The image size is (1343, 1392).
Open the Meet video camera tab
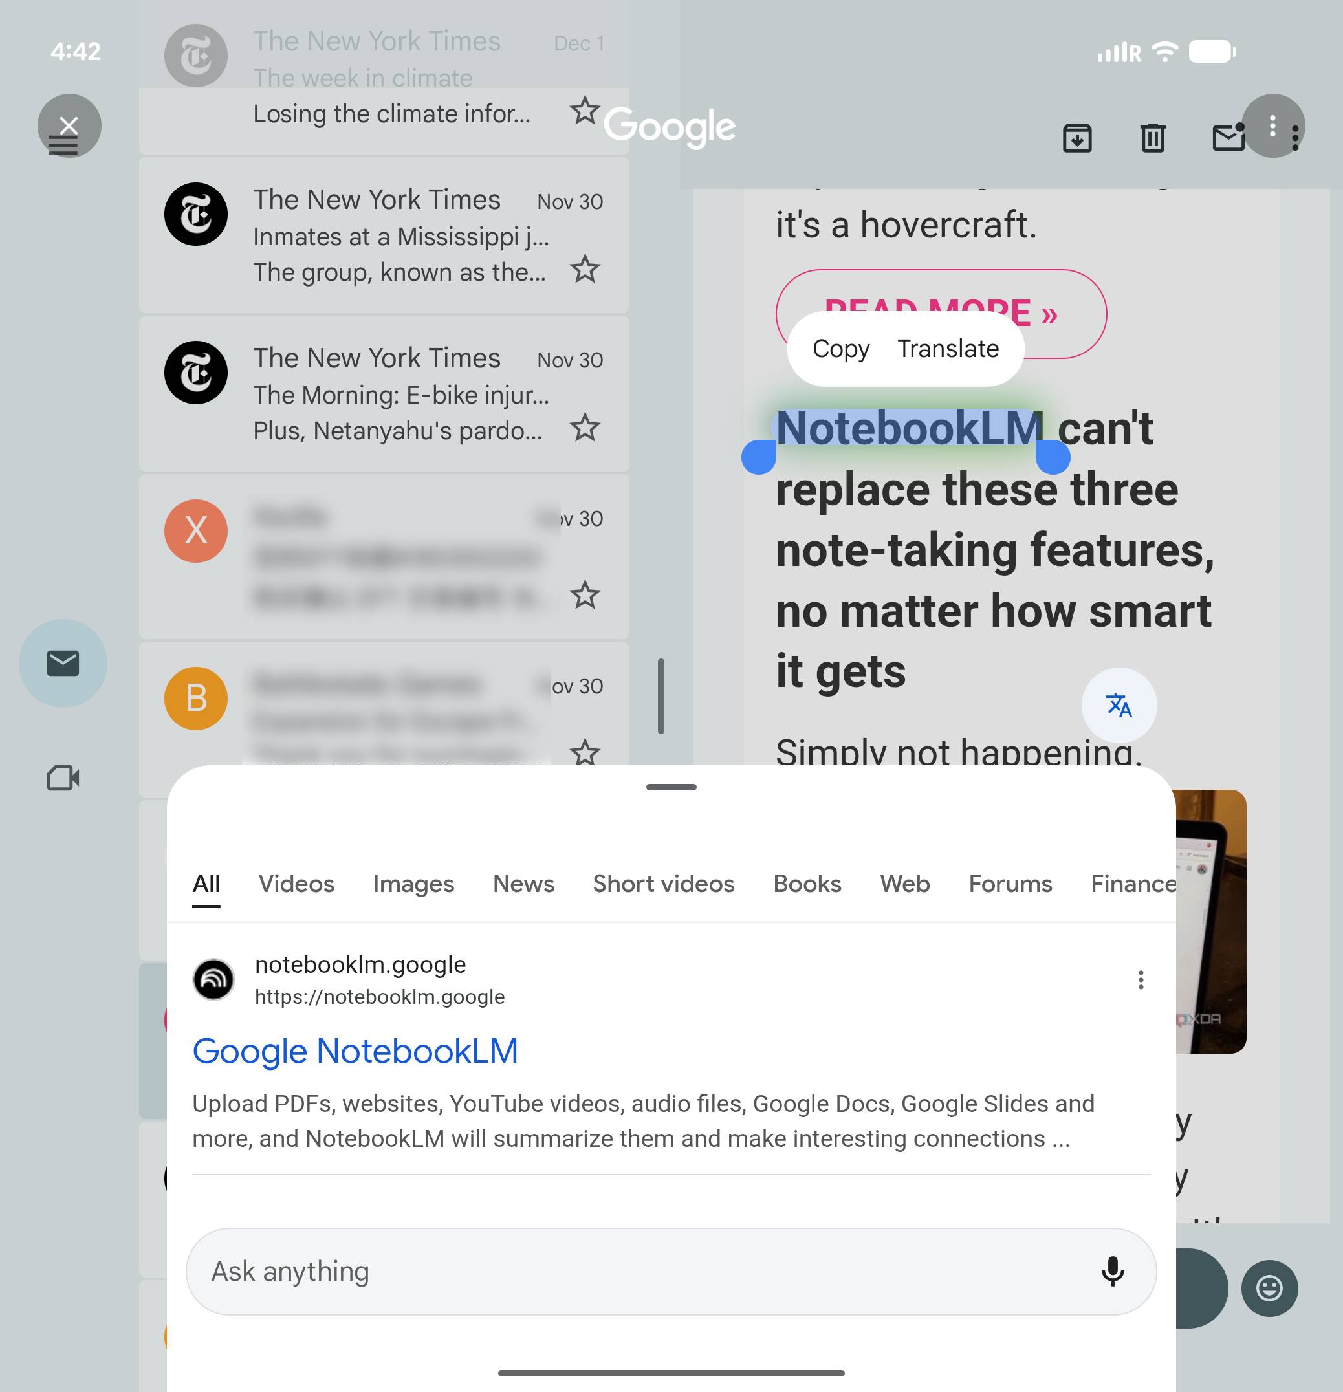[63, 778]
